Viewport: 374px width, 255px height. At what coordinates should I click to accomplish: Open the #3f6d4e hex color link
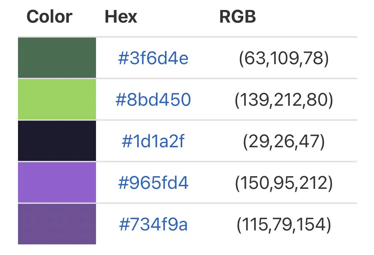click(153, 58)
